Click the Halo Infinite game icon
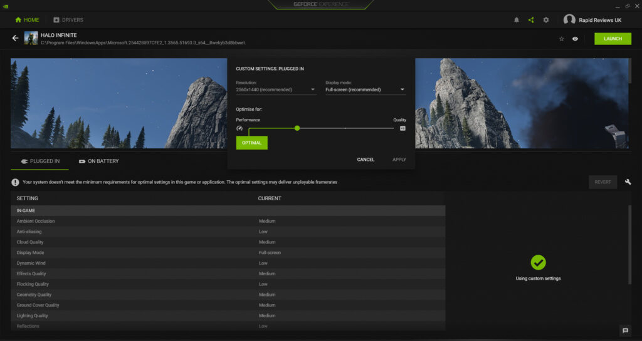 click(x=31, y=38)
